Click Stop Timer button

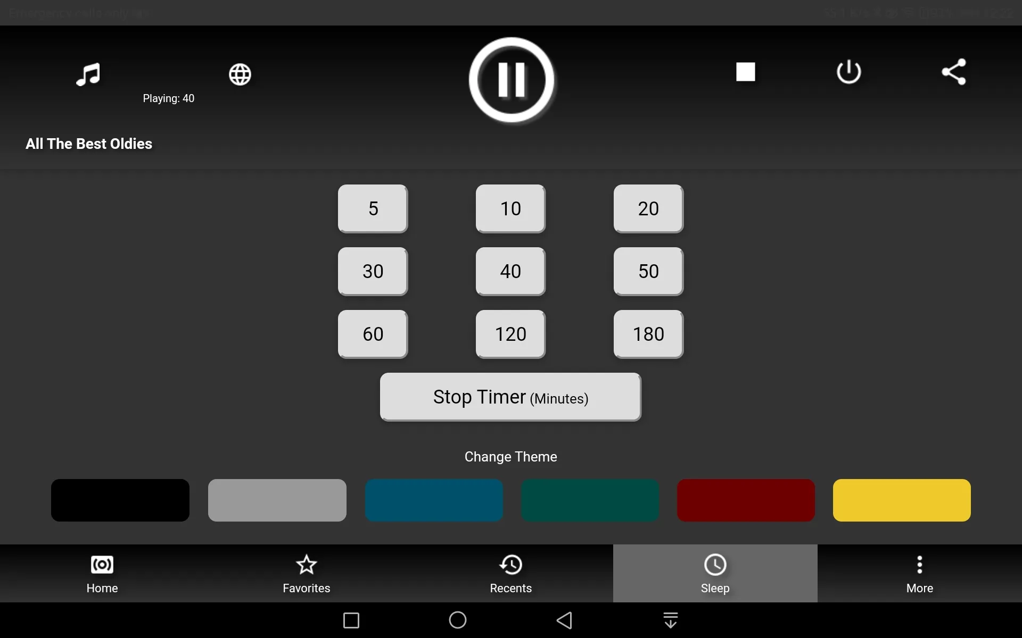click(510, 397)
